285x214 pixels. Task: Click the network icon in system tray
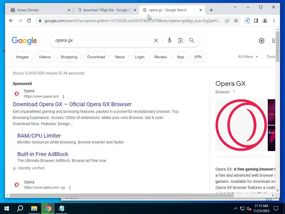(242, 208)
